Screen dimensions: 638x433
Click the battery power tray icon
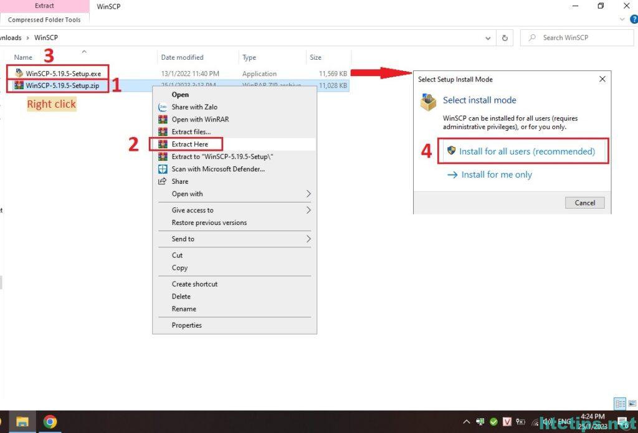click(520, 422)
